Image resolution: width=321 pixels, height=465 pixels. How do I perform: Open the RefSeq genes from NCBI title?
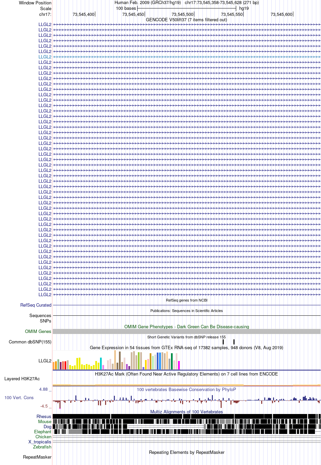(x=187, y=300)
